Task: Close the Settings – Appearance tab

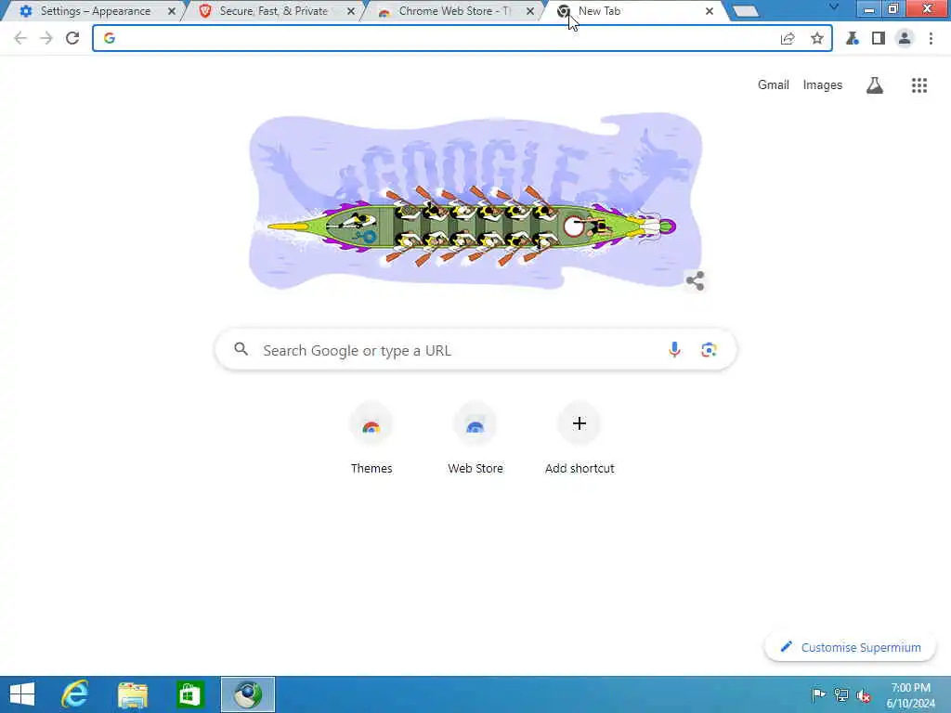Action: click(x=172, y=11)
